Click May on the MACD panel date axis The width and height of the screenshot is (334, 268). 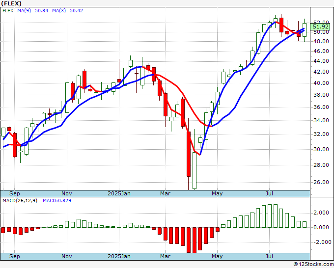pos(217,256)
